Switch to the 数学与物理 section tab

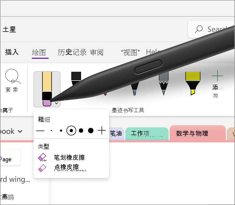click(197, 133)
